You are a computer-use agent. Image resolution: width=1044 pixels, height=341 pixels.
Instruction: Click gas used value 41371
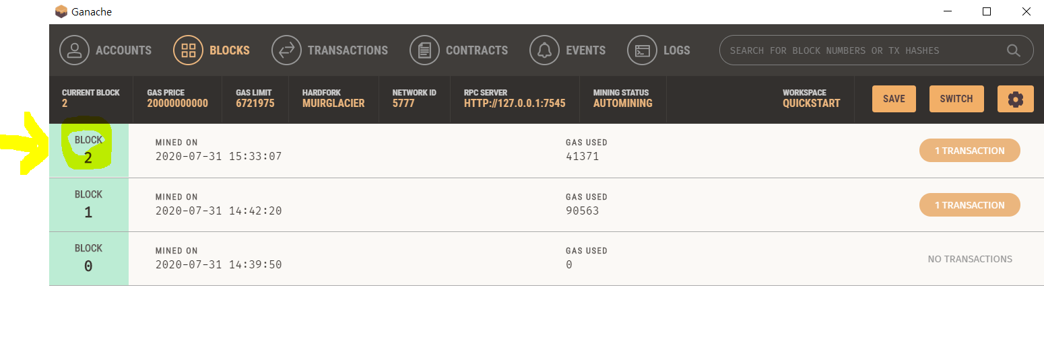point(582,157)
